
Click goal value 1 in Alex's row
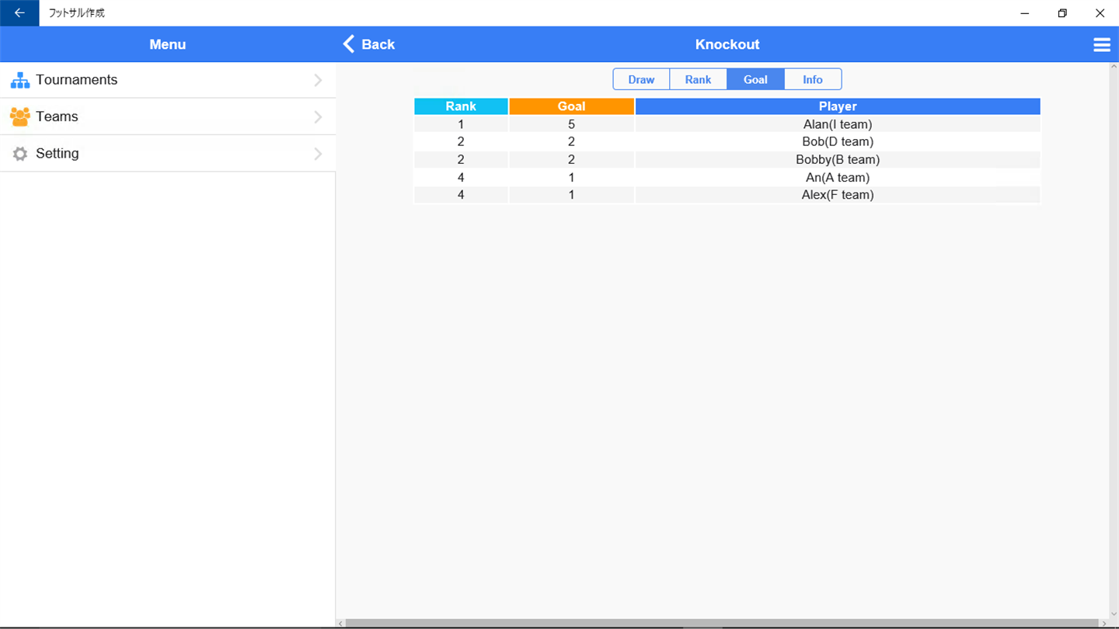point(572,195)
